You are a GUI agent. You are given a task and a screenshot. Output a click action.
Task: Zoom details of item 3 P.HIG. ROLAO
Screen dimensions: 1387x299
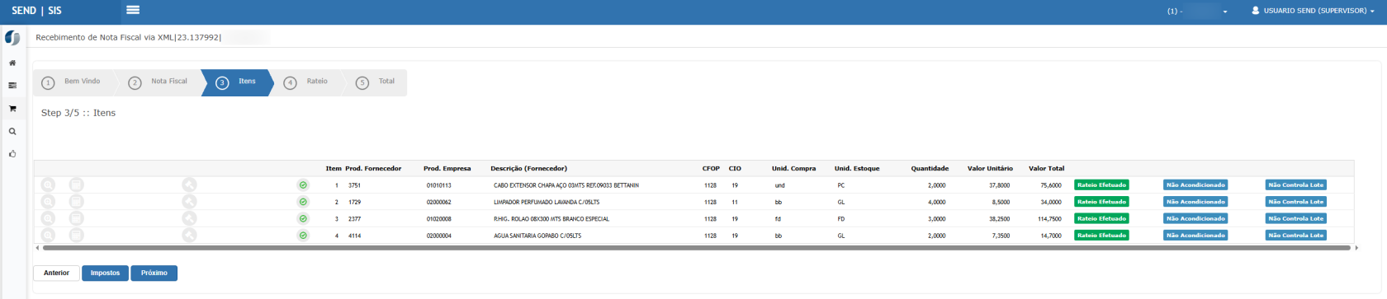[x=48, y=219]
